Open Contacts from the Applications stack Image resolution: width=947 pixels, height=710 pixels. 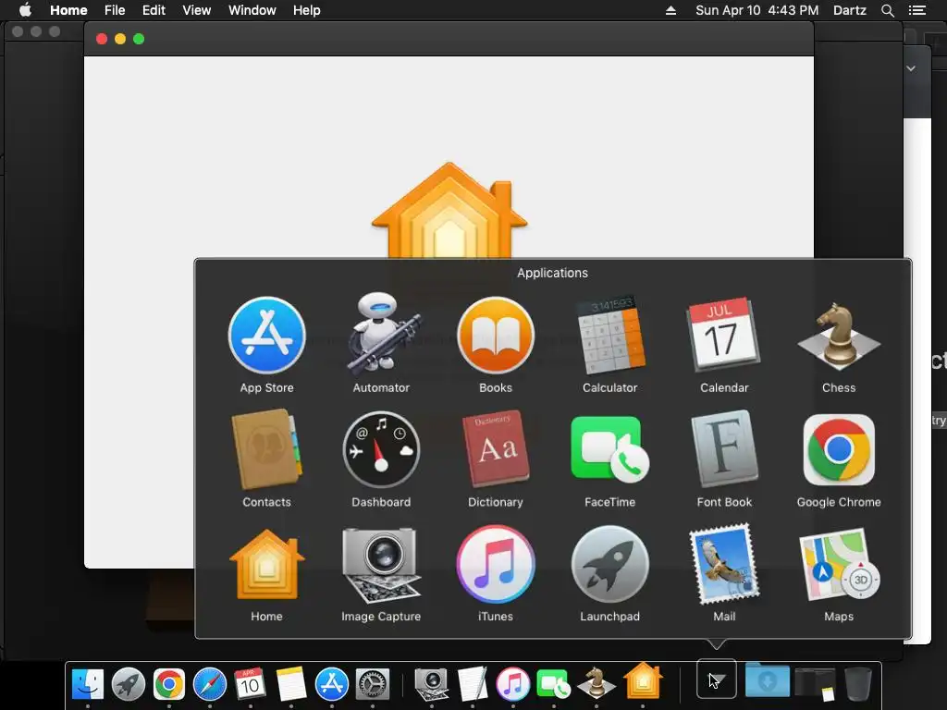pyautogui.click(x=266, y=449)
